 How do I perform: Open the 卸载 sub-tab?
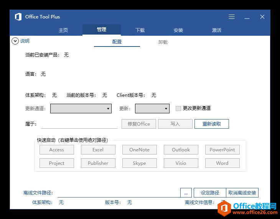point(163,42)
